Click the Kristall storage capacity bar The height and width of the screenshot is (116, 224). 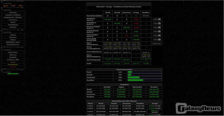145,75
